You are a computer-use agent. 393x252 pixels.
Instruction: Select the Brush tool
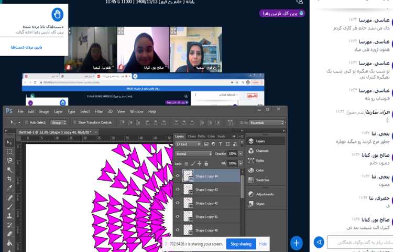[x=9, y=207]
